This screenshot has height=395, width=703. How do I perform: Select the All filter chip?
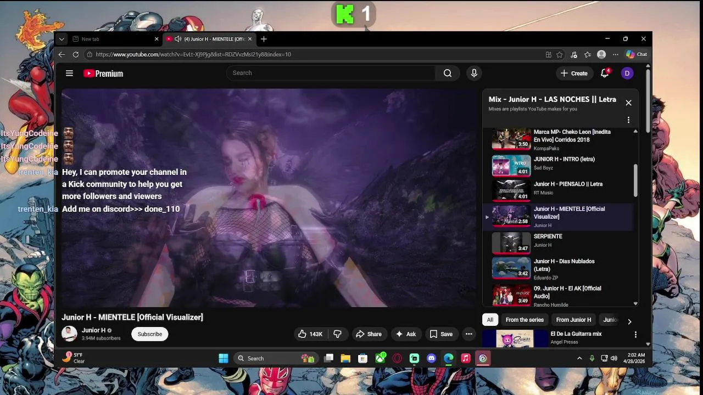pos(490,320)
